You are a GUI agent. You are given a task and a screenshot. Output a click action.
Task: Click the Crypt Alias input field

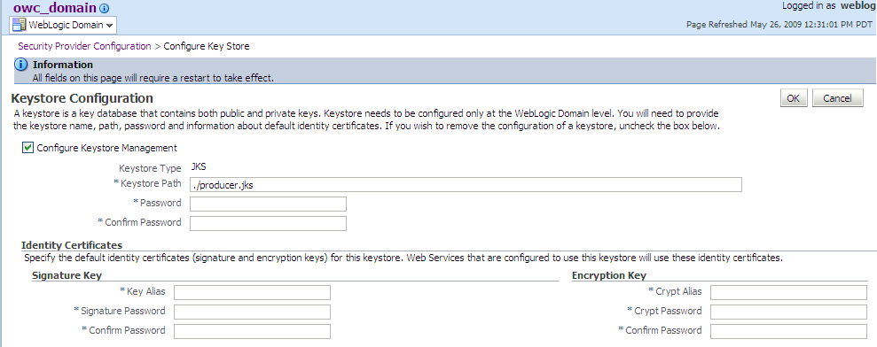(788, 293)
